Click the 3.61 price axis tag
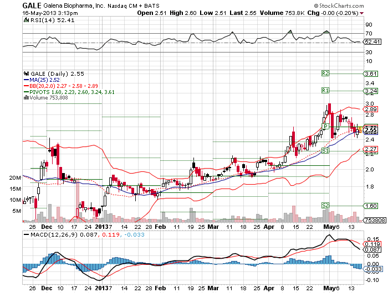This screenshot has width=388, height=293. pyautogui.click(x=371, y=74)
